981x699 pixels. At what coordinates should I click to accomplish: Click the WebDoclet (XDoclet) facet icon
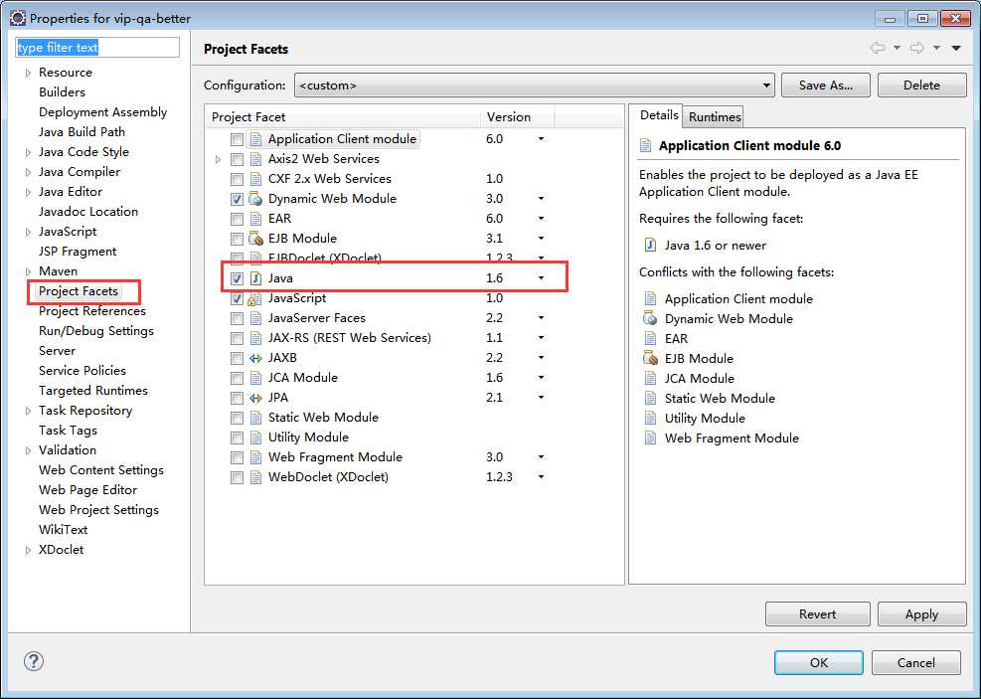(255, 477)
